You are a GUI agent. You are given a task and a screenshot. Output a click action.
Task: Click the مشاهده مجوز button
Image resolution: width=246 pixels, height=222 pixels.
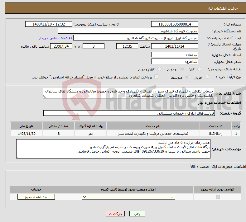pos(36,197)
